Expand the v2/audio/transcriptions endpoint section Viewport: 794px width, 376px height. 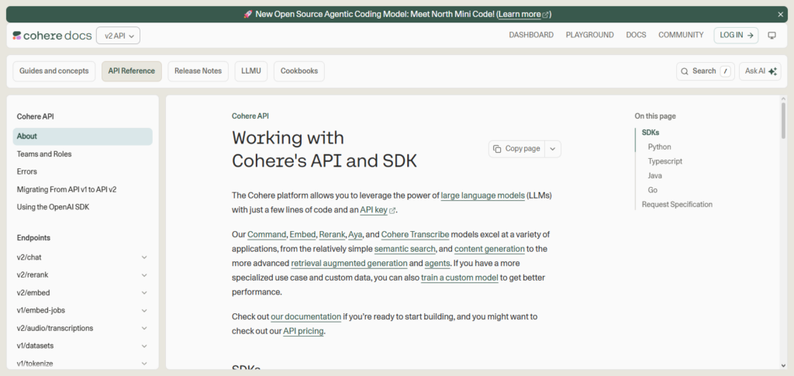click(144, 328)
